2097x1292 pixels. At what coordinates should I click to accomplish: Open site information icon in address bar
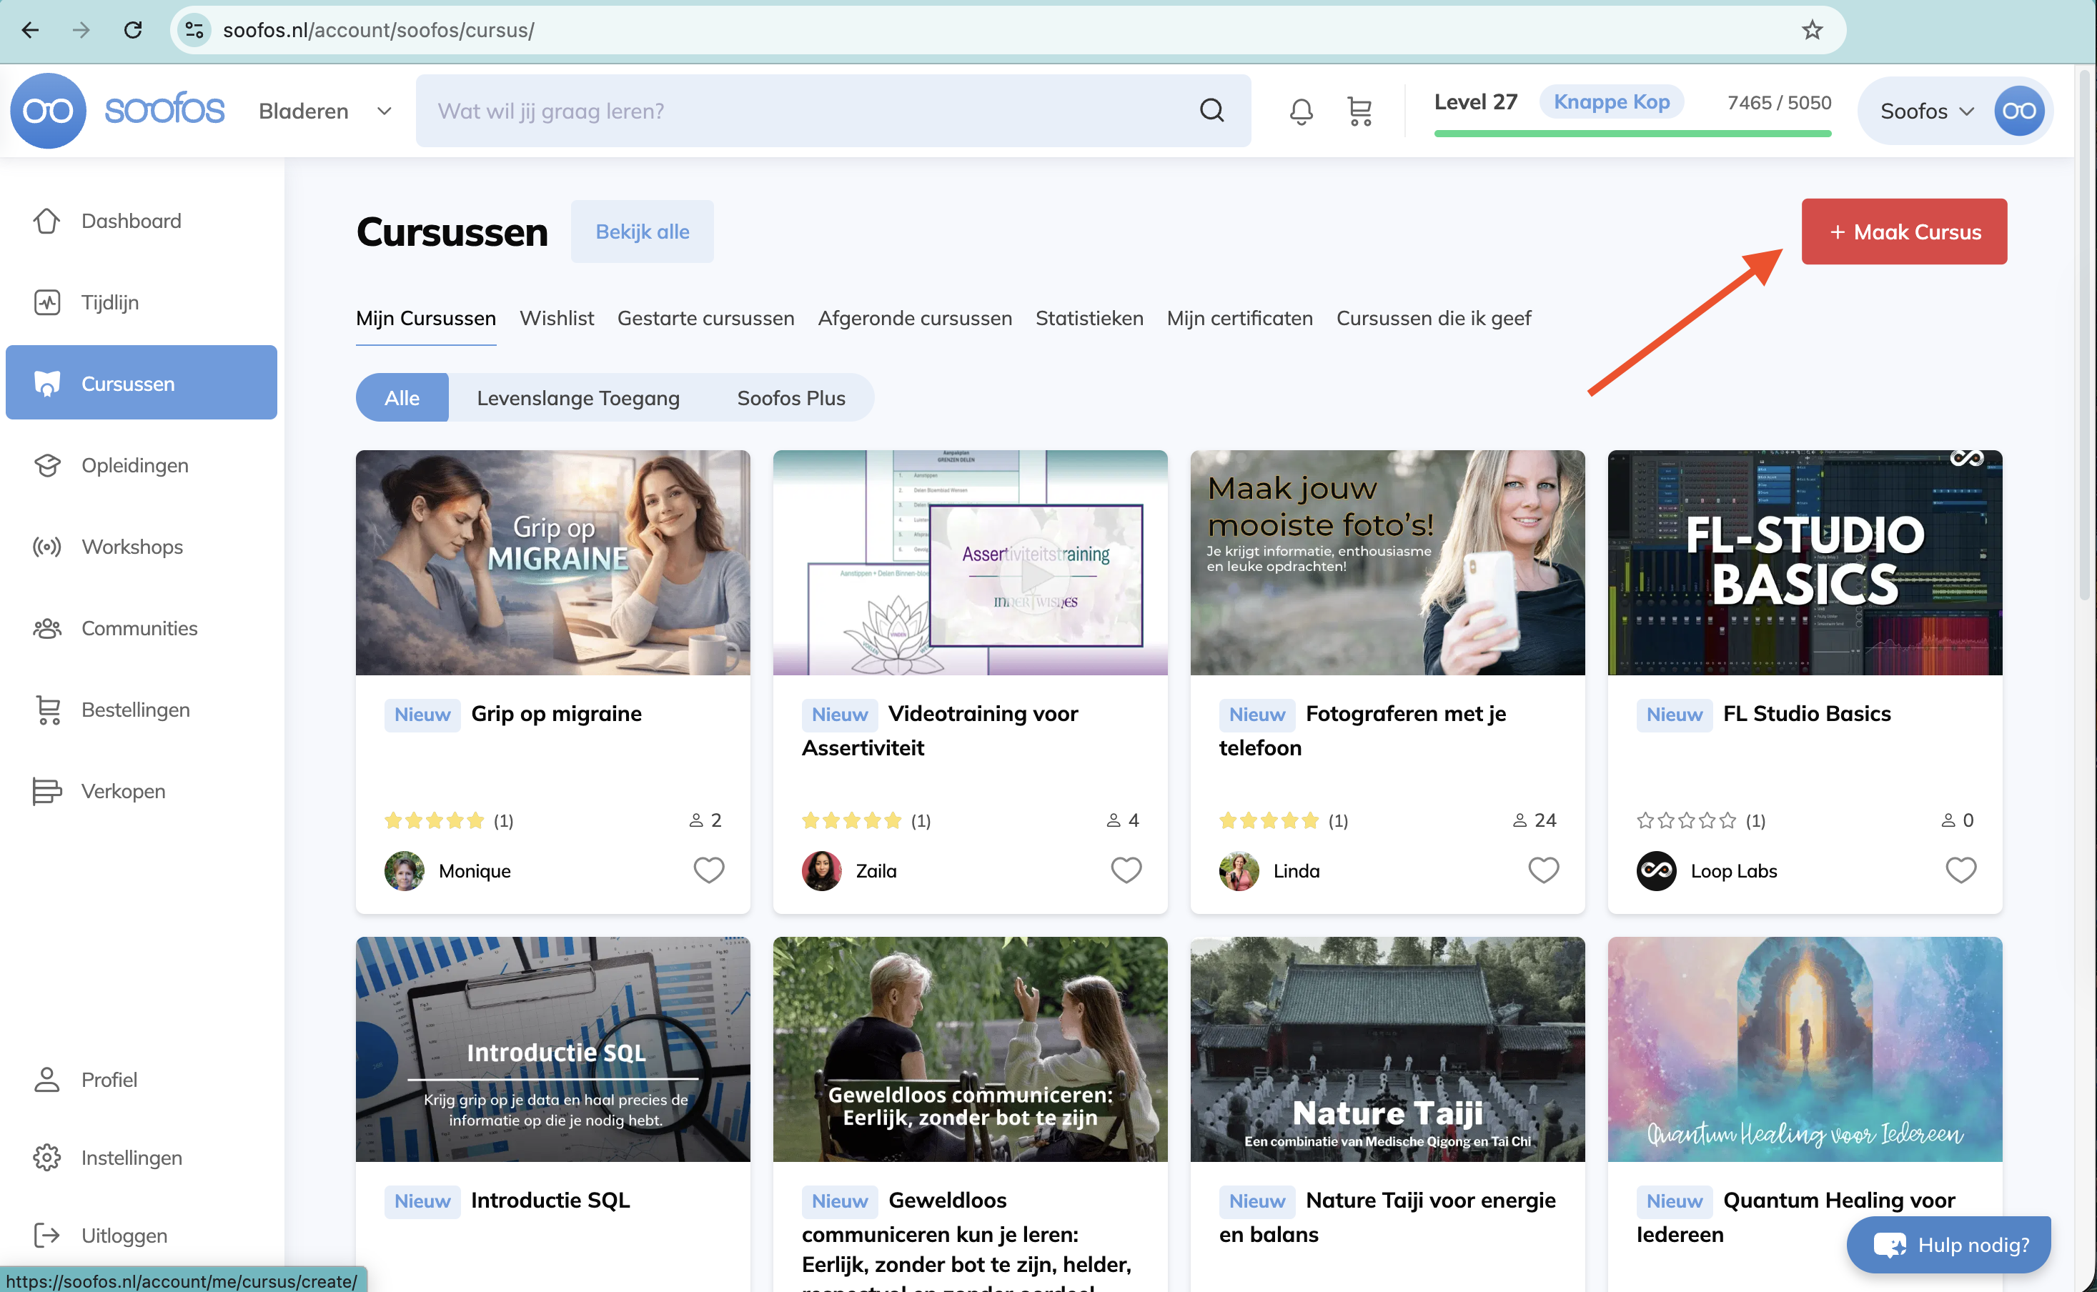click(194, 31)
